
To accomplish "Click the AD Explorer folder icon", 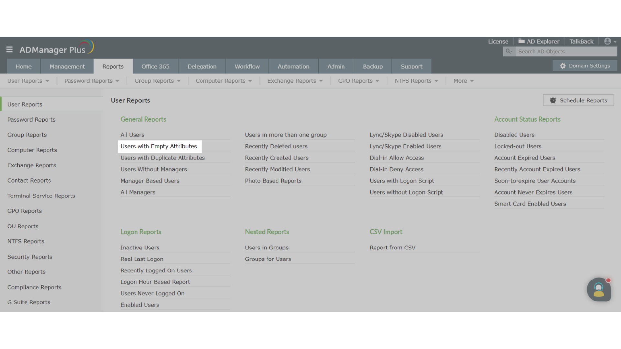I will 521,41.
